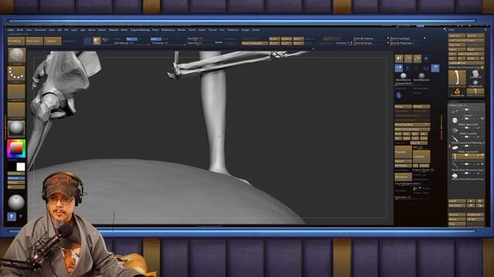The width and height of the screenshot is (494, 277).
Task: Click Load Tool button
Action: 457,36
